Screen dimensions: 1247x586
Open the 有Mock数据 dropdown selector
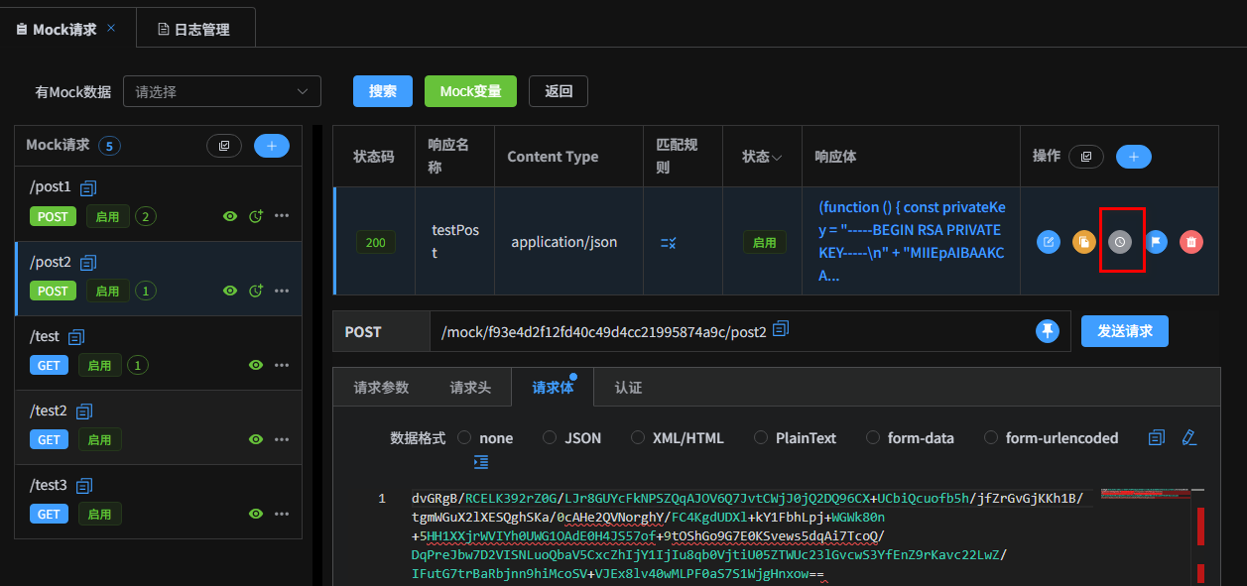[x=221, y=91]
